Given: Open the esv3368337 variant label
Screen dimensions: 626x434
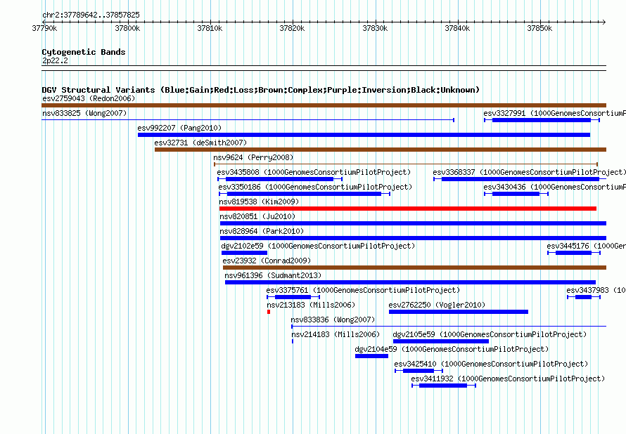Looking at the screenshot, I should pos(530,172).
